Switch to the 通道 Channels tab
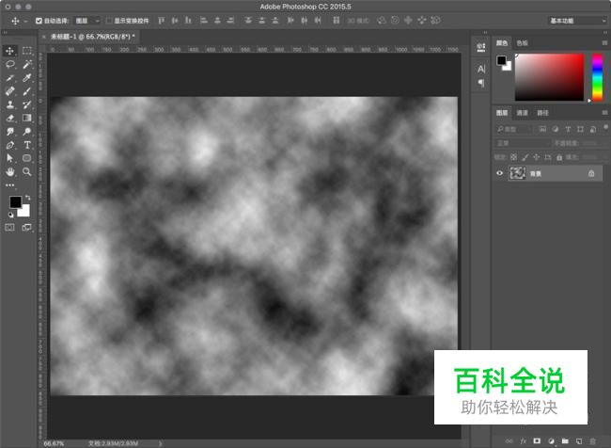 pyautogui.click(x=522, y=113)
